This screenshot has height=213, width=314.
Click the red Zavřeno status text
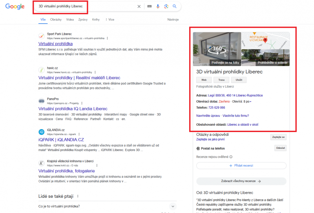point(224,101)
